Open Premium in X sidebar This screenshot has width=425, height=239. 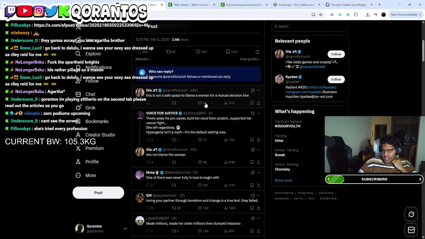(x=89, y=148)
